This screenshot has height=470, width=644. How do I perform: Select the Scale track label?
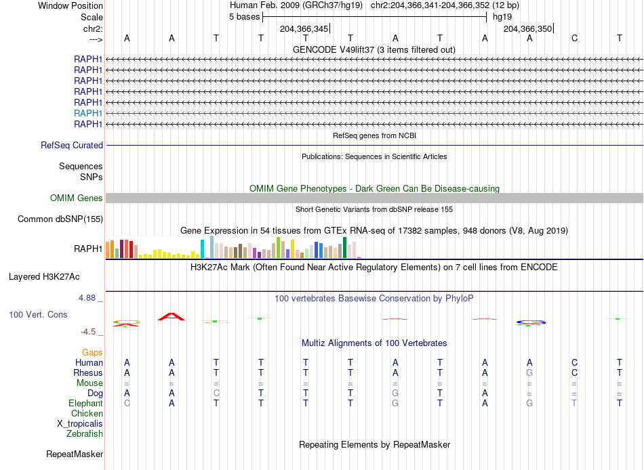[92, 17]
